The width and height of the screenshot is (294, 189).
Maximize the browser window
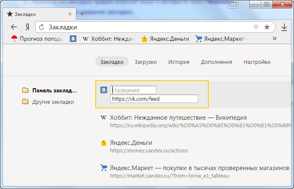coord(266,4)
